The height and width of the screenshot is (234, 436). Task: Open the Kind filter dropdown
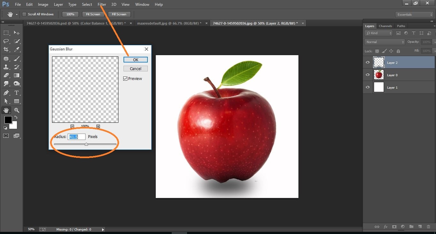pos(378,33)
